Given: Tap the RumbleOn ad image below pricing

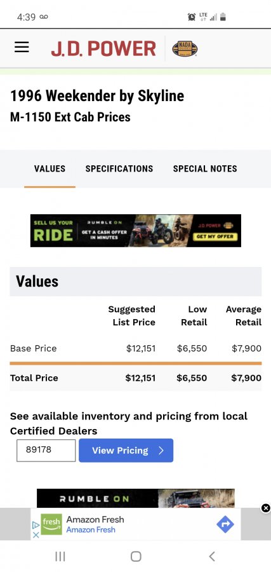Looking at the screenshot, I should pos(136,498).
